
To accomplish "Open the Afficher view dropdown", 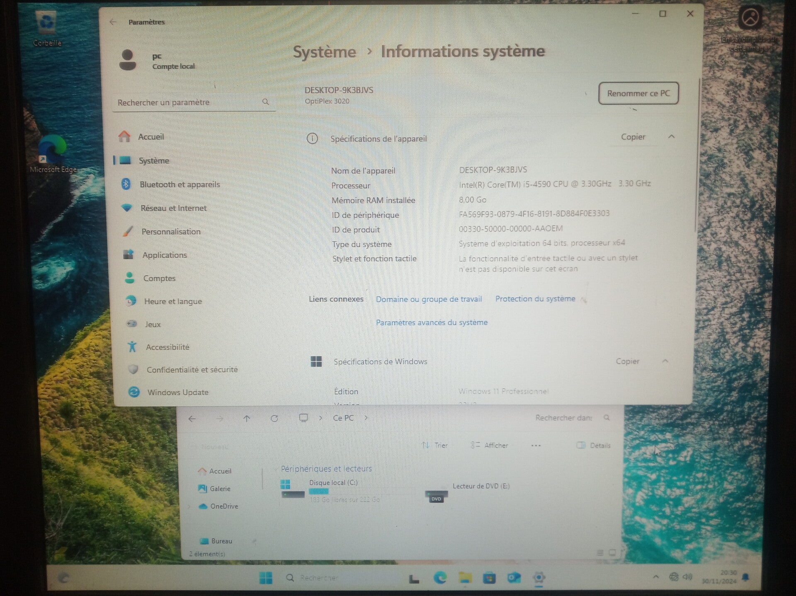I will tap(490, 446).
